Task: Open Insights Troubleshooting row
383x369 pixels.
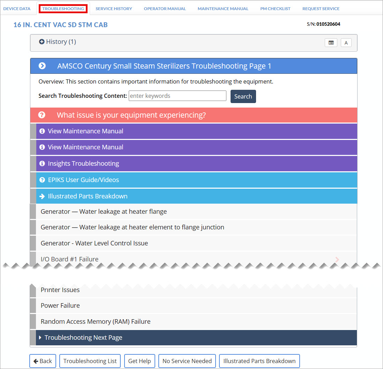Action: tap(197, 164)
